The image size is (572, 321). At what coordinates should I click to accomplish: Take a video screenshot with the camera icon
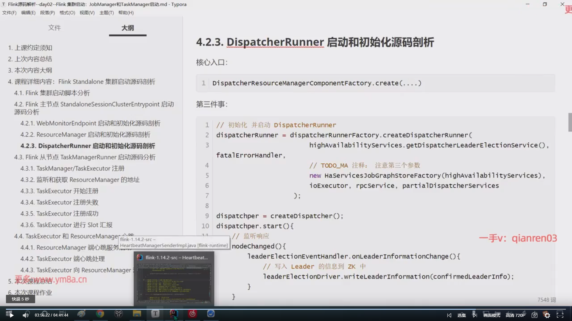[534, 315]
